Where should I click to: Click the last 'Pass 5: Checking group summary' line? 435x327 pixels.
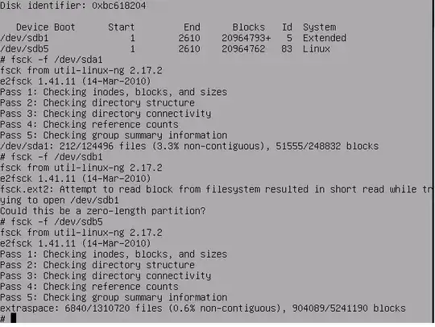click(x=114, y=297)
